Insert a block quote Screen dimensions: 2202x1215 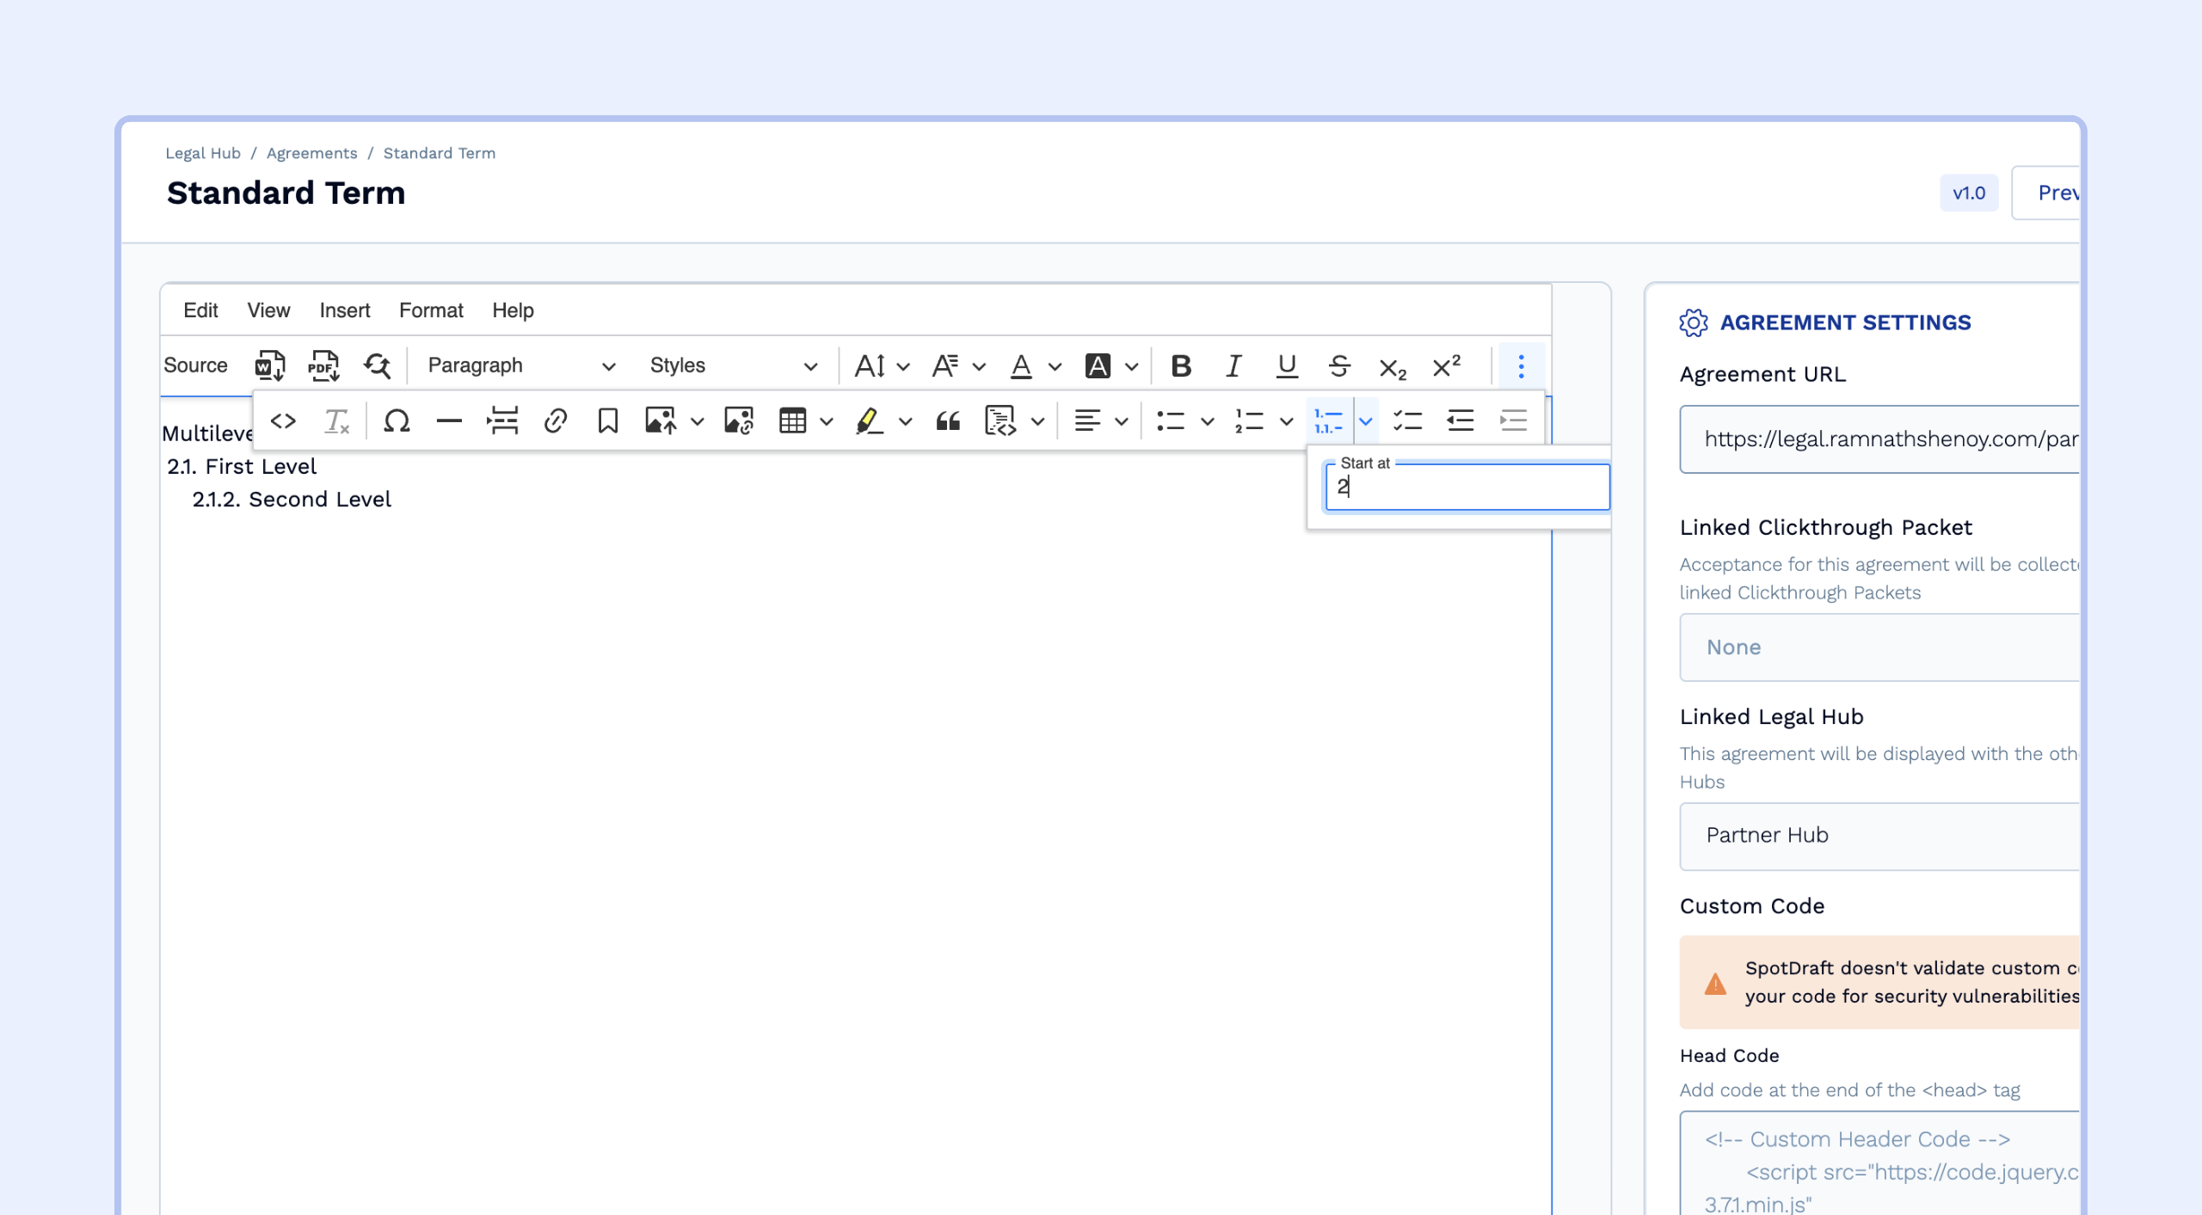pos(948,421)
